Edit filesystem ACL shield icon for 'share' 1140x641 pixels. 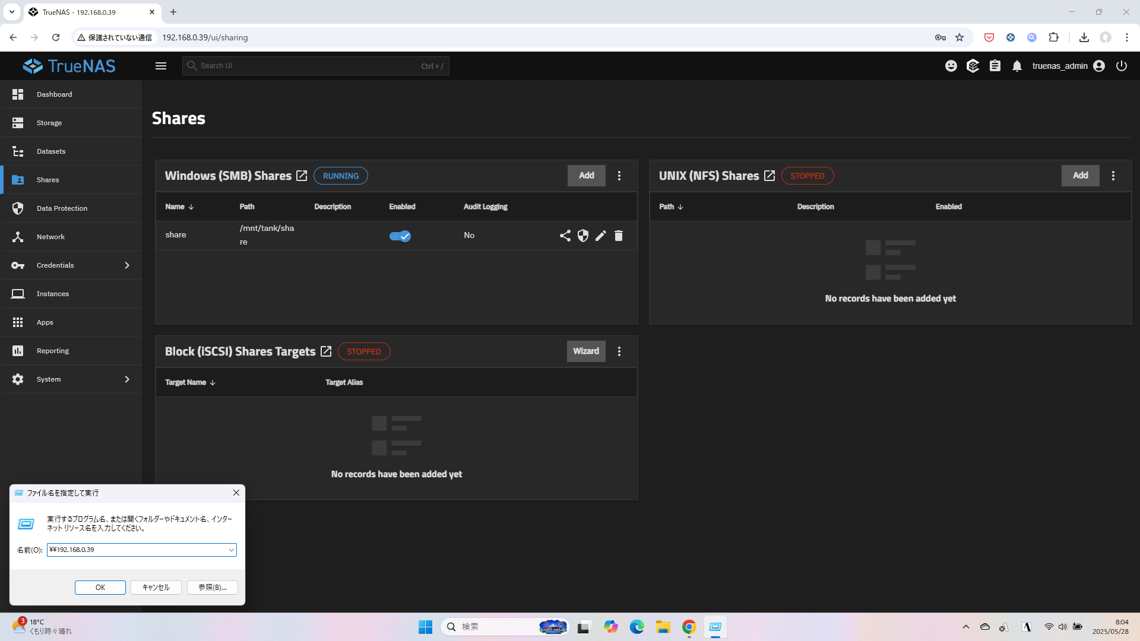coord(583,236)
